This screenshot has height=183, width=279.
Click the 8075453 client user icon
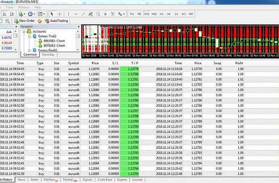(41, 46)
